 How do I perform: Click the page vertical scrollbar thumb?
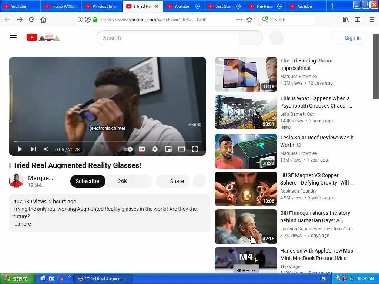pos(376,67)
